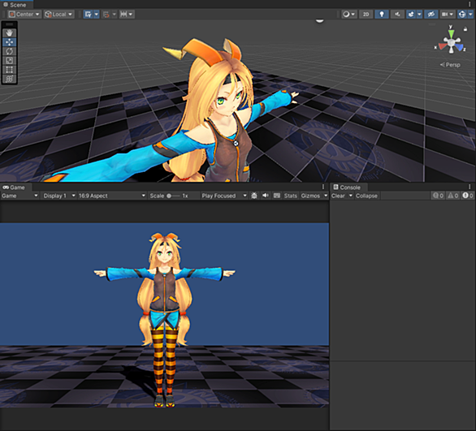Click the Scene view orientation gizmo
The image size is (476, 431).
(451, 42)
